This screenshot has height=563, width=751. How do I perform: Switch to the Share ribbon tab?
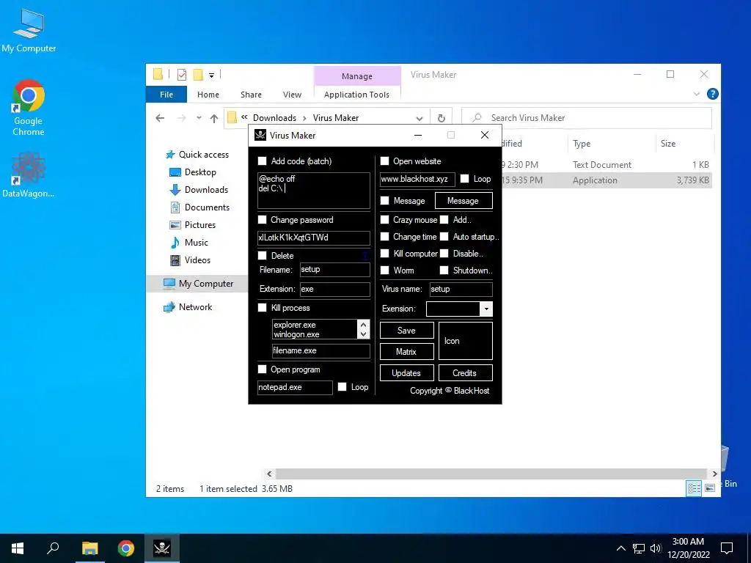(251, 95)
